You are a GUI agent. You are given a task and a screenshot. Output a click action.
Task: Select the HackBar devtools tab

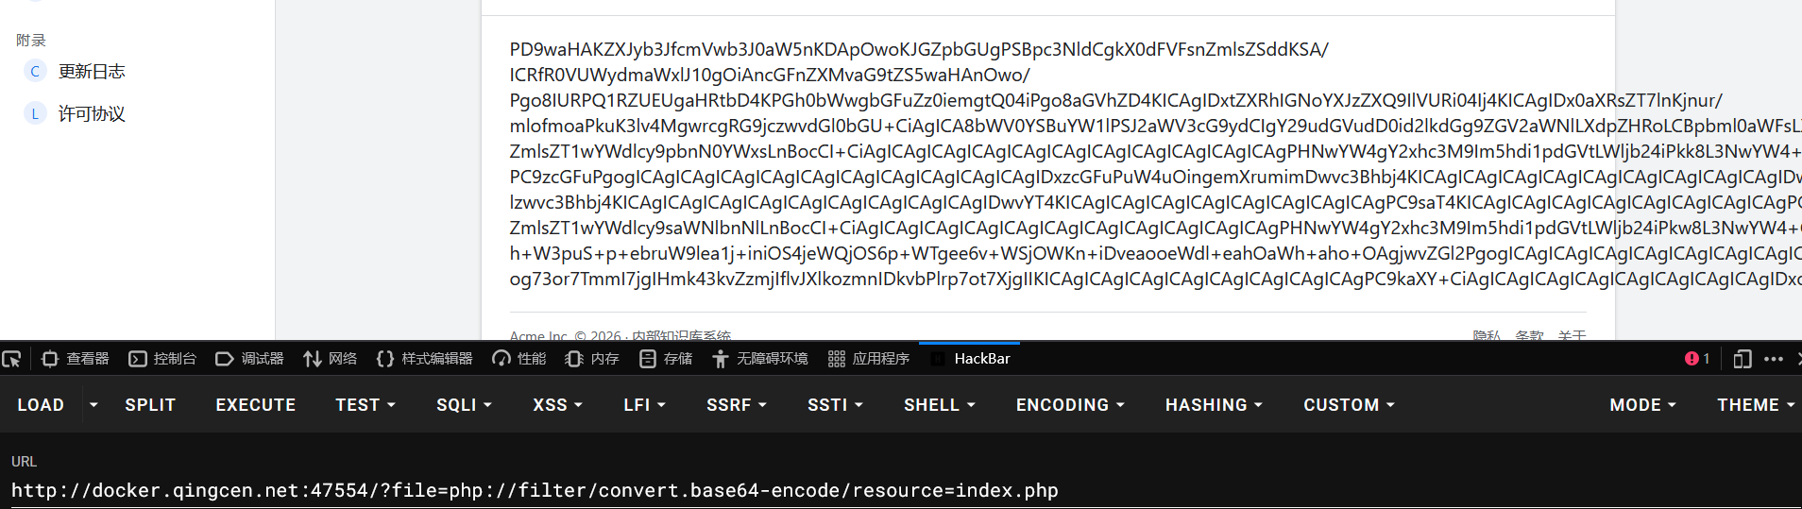click(x=970, y=359)
